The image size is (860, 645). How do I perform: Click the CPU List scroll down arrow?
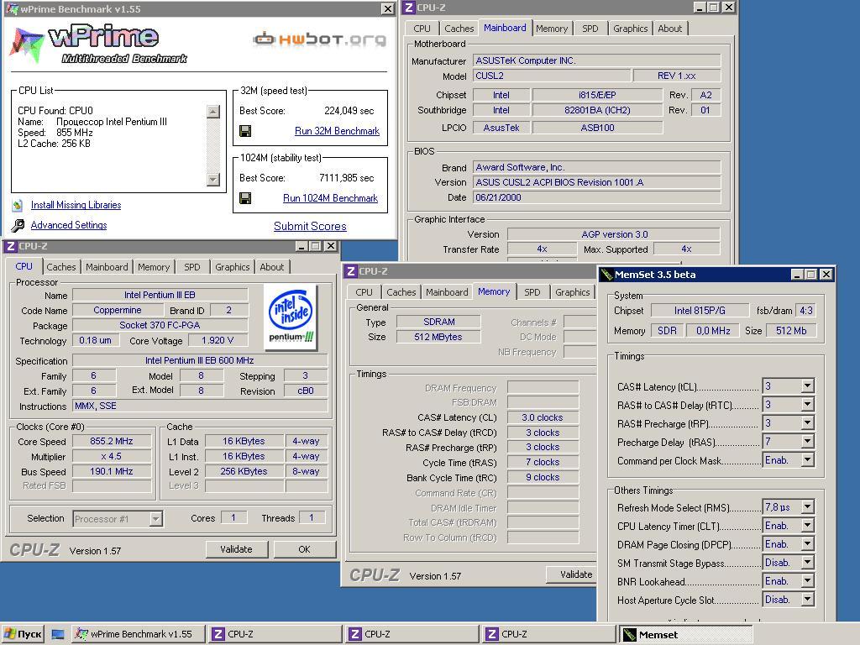click(213, 180)
